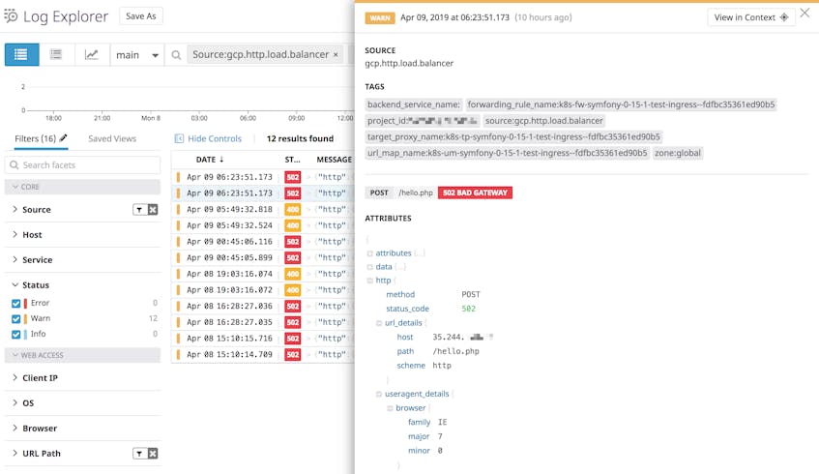This screenshot has height=474, width=819.
Task: Clear URL Path facet with X icon
Action: click(153, 453)
